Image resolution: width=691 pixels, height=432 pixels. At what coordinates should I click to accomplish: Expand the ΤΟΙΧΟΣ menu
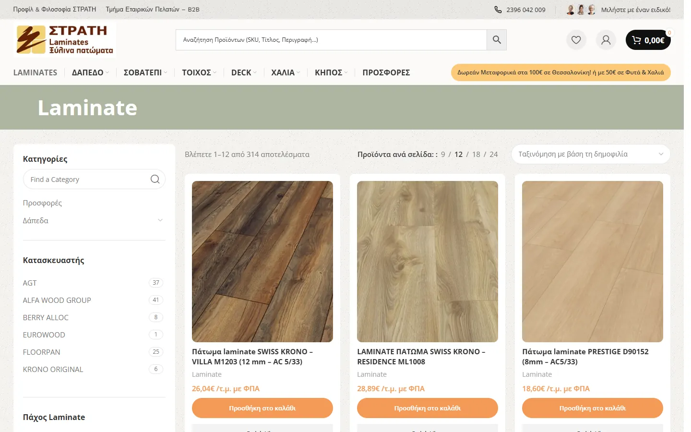[199, 72]
